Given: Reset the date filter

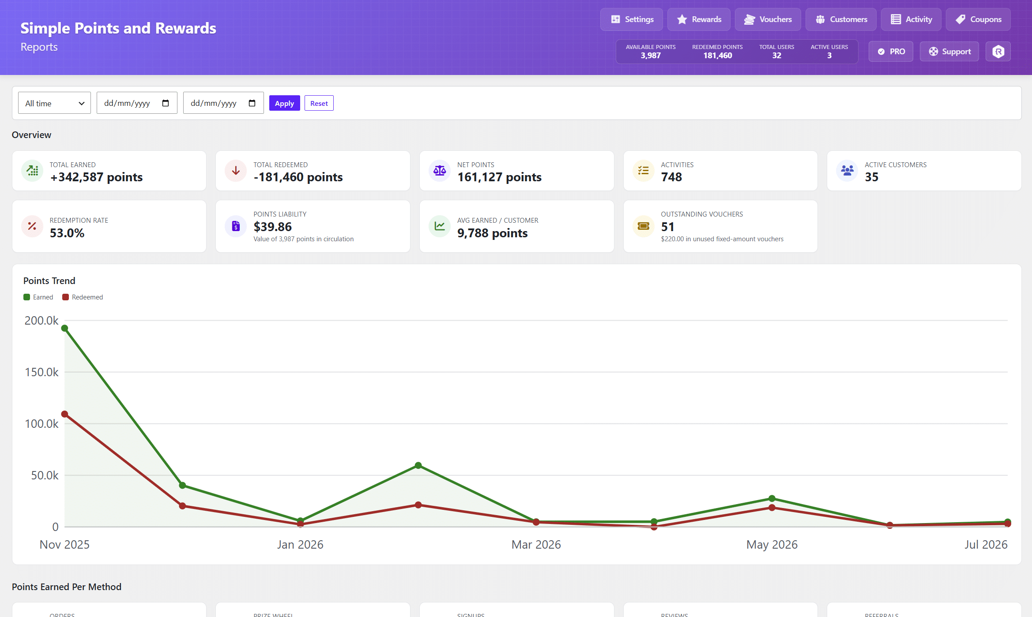Looking at the screenshot, I should tap(319, 103).
